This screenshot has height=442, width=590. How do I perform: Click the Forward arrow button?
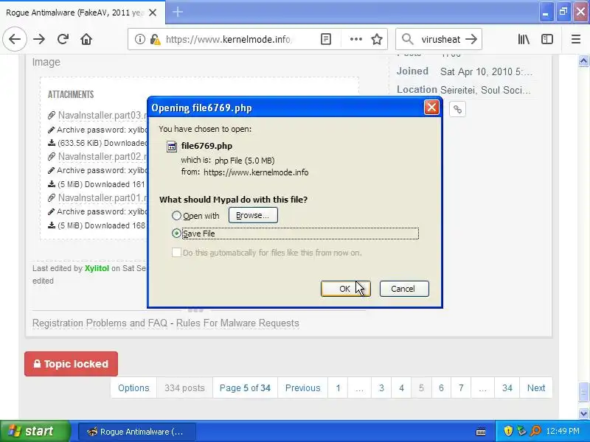click(39, 39)
